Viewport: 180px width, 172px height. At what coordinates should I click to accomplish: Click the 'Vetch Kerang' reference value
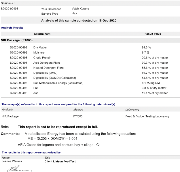[x=80, y=9]
